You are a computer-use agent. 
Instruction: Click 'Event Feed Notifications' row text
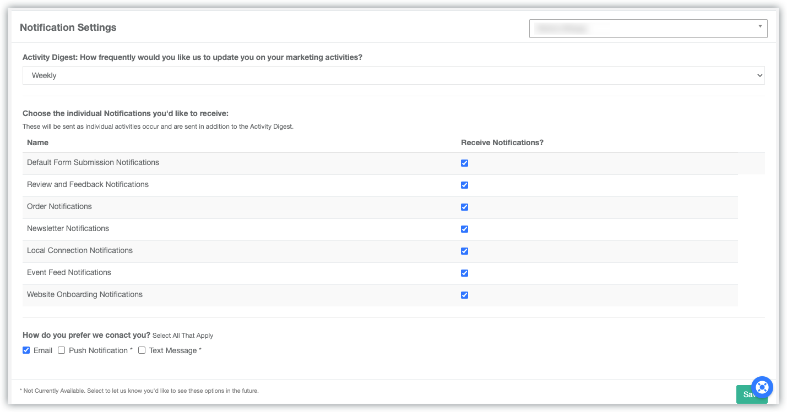[69, 272]
